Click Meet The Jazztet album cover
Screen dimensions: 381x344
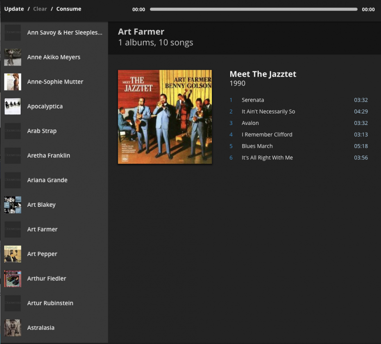tap(165, 117)
